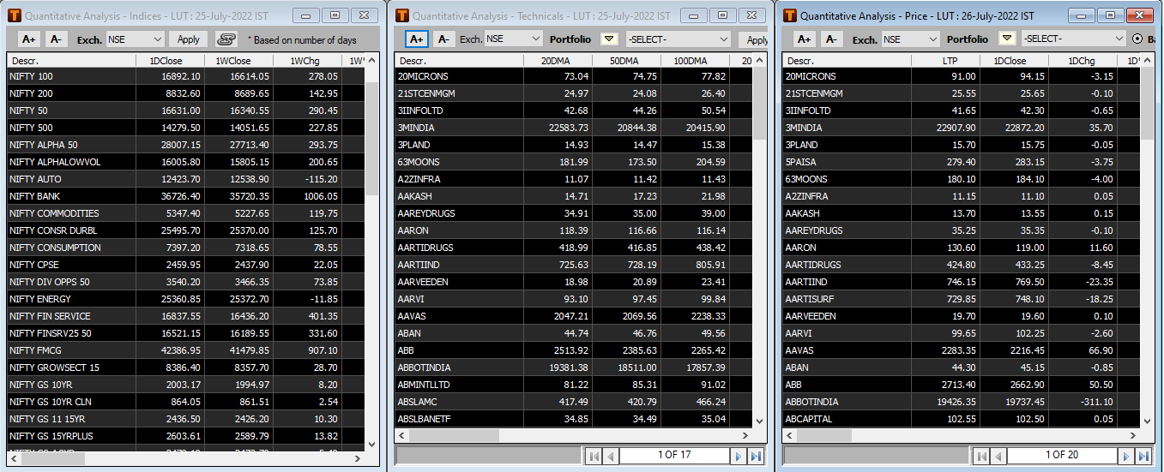Go to first page in Technicals window
Image resolution: width=1164 pixels, height=472 pixels.
click(594, 456)
